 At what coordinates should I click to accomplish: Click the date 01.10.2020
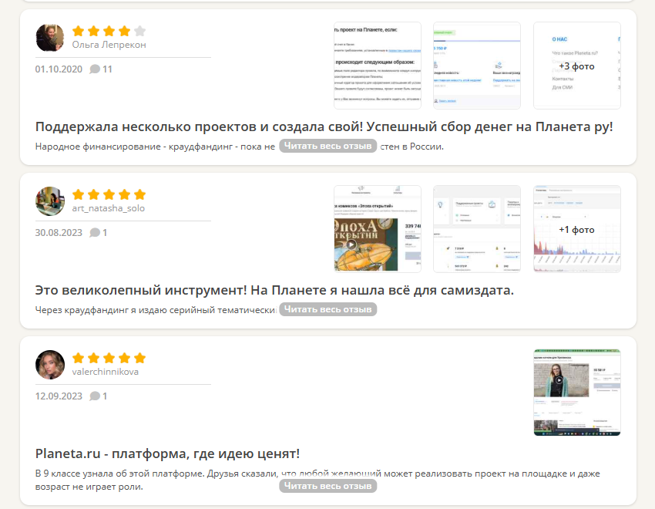59,69
